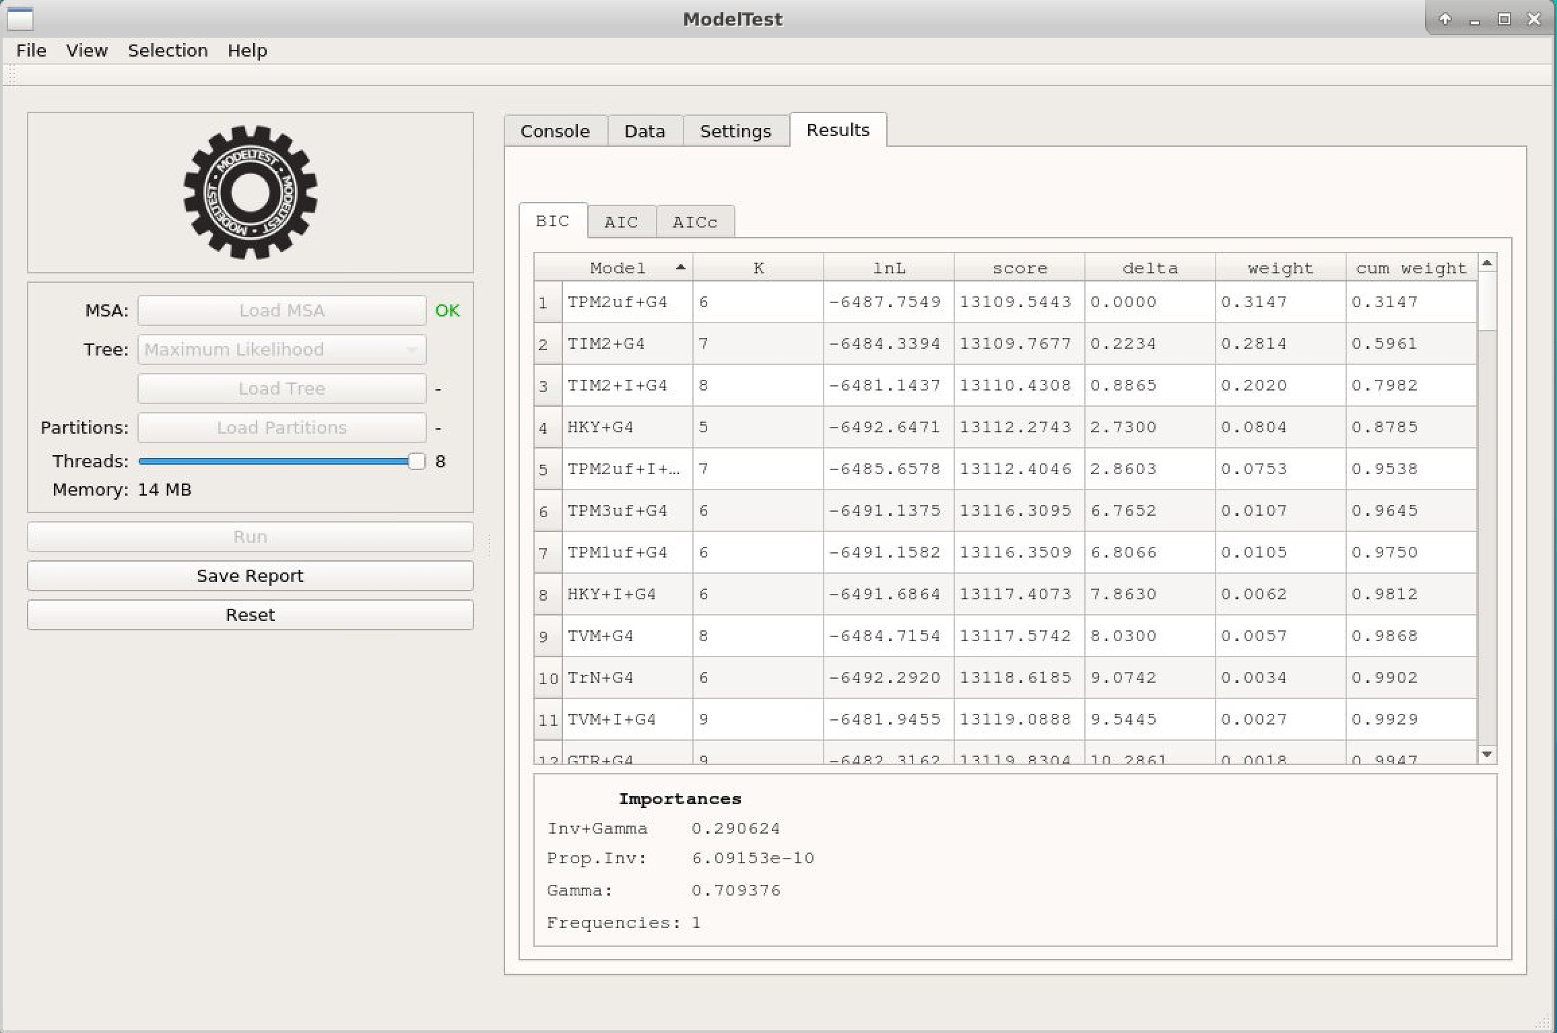Select the AIC criterion tab
The height and width of the screenshot is (1033, 1557).
pos(621,222)
